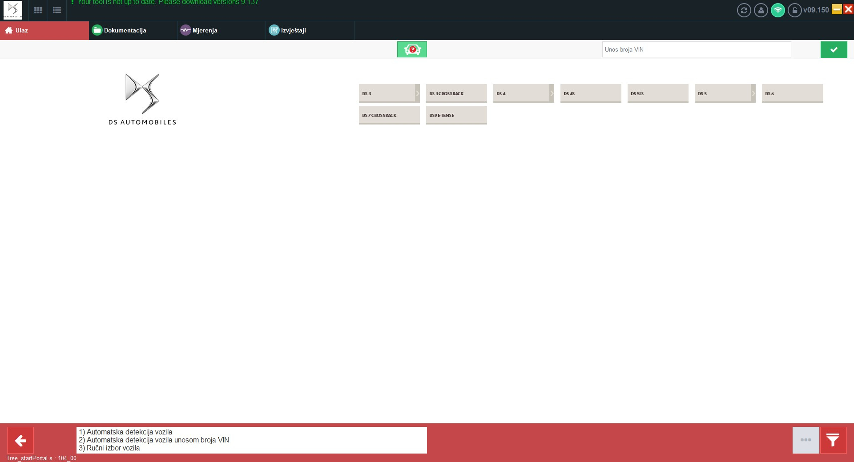The width and height of the screenshot is (854, 462).
Task: Minimize the application window
Action: click(x=837, y=9)
